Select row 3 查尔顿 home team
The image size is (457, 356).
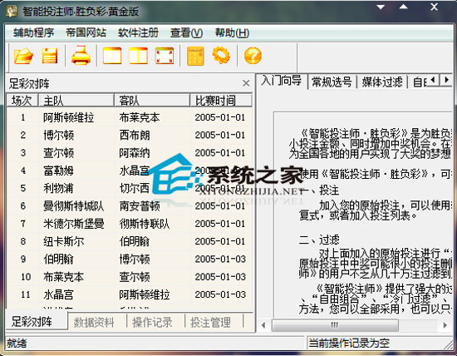pyautogui.click(x=59, y=153)
